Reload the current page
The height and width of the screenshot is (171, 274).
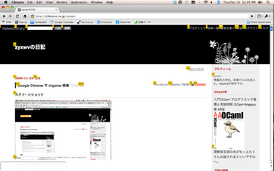[17, 16]
